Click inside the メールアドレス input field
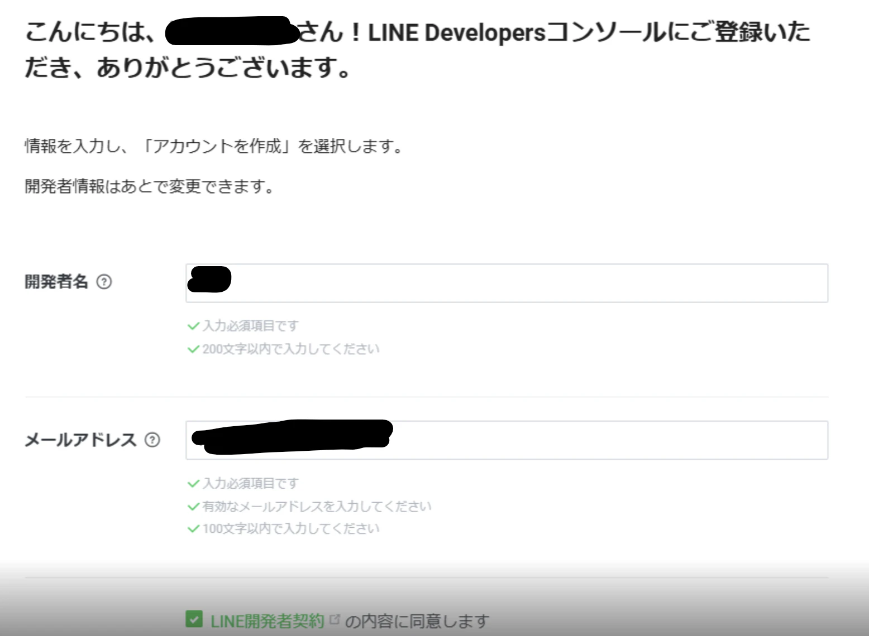869x636 pixels. click(x=507, y=440)
